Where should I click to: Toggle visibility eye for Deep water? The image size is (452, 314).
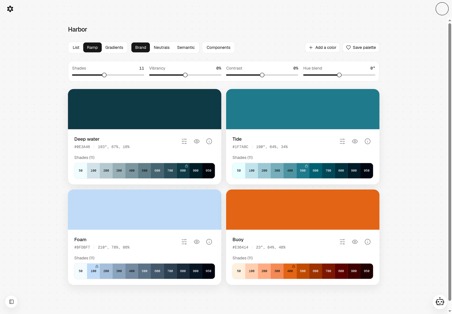tap(197, 141)
